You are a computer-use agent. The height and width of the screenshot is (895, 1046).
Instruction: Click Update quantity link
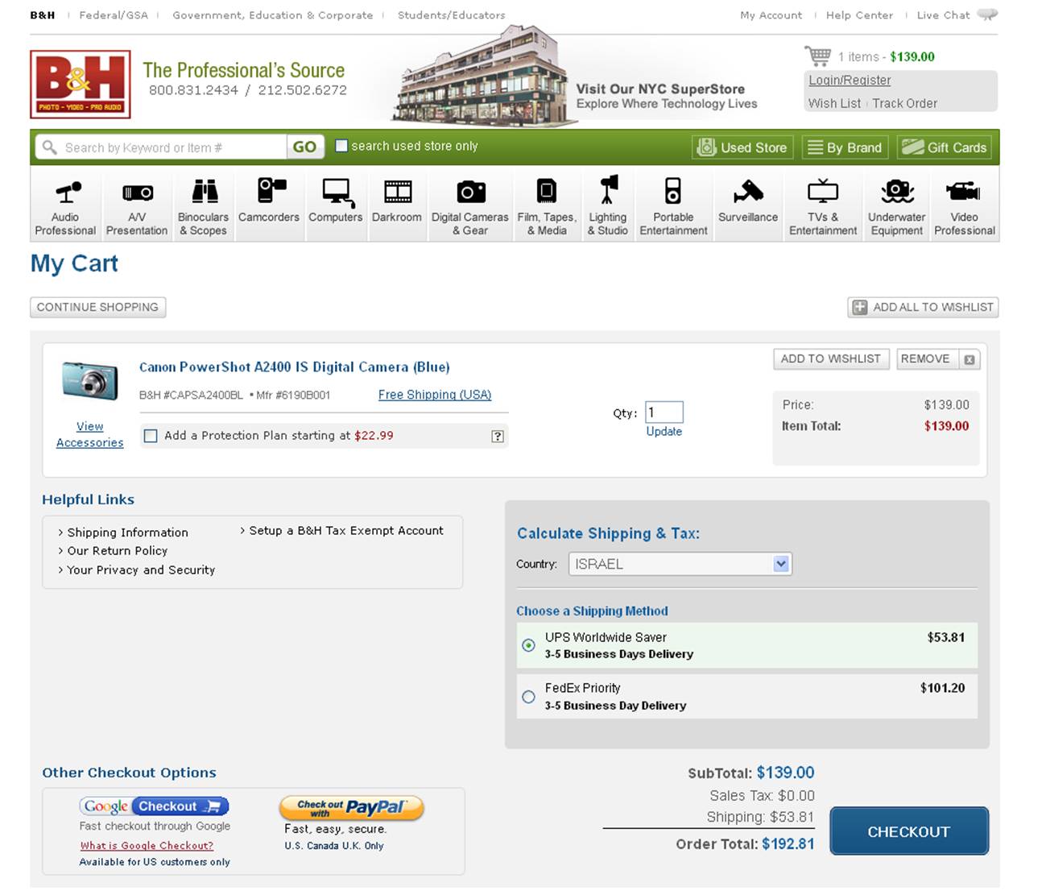(664, 431)
